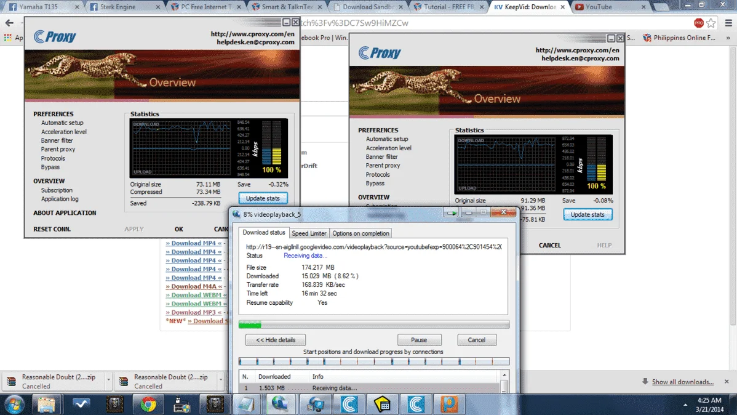This screenshot has height=415, width=737.
Task: Show hidden system tray icons
Action: click(x=685, y=405)
